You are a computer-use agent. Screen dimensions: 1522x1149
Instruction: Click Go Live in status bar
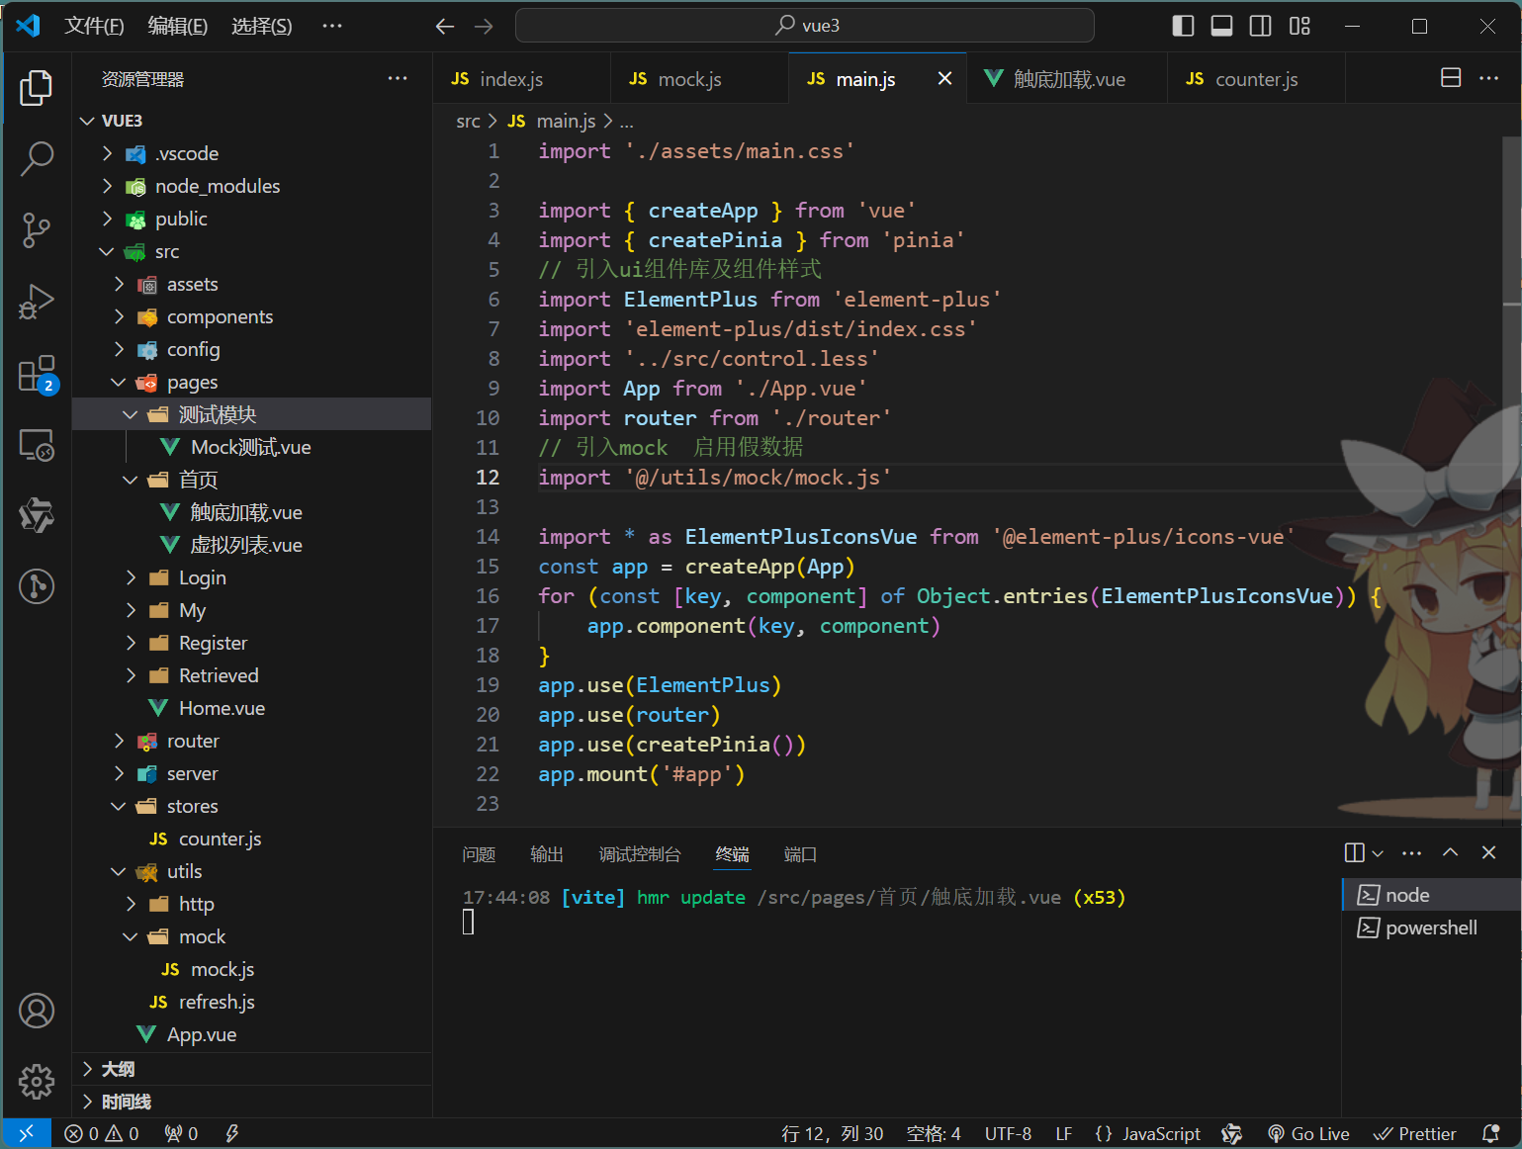[1308, 1133]
